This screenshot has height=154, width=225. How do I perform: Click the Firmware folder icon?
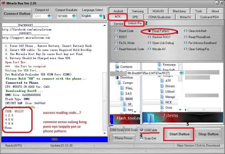click(159, 65)
